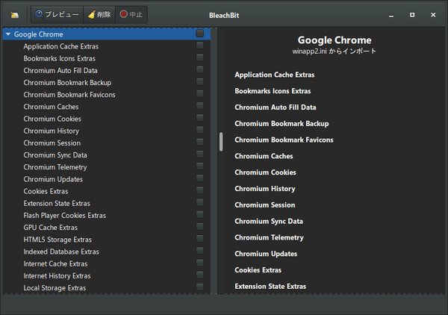
Task: Select Chromium Auto Fill Data tree row
Action: [107, 71]
